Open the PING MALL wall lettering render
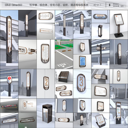128x128 pixels. pyautogui.click(x=27, y=54)
